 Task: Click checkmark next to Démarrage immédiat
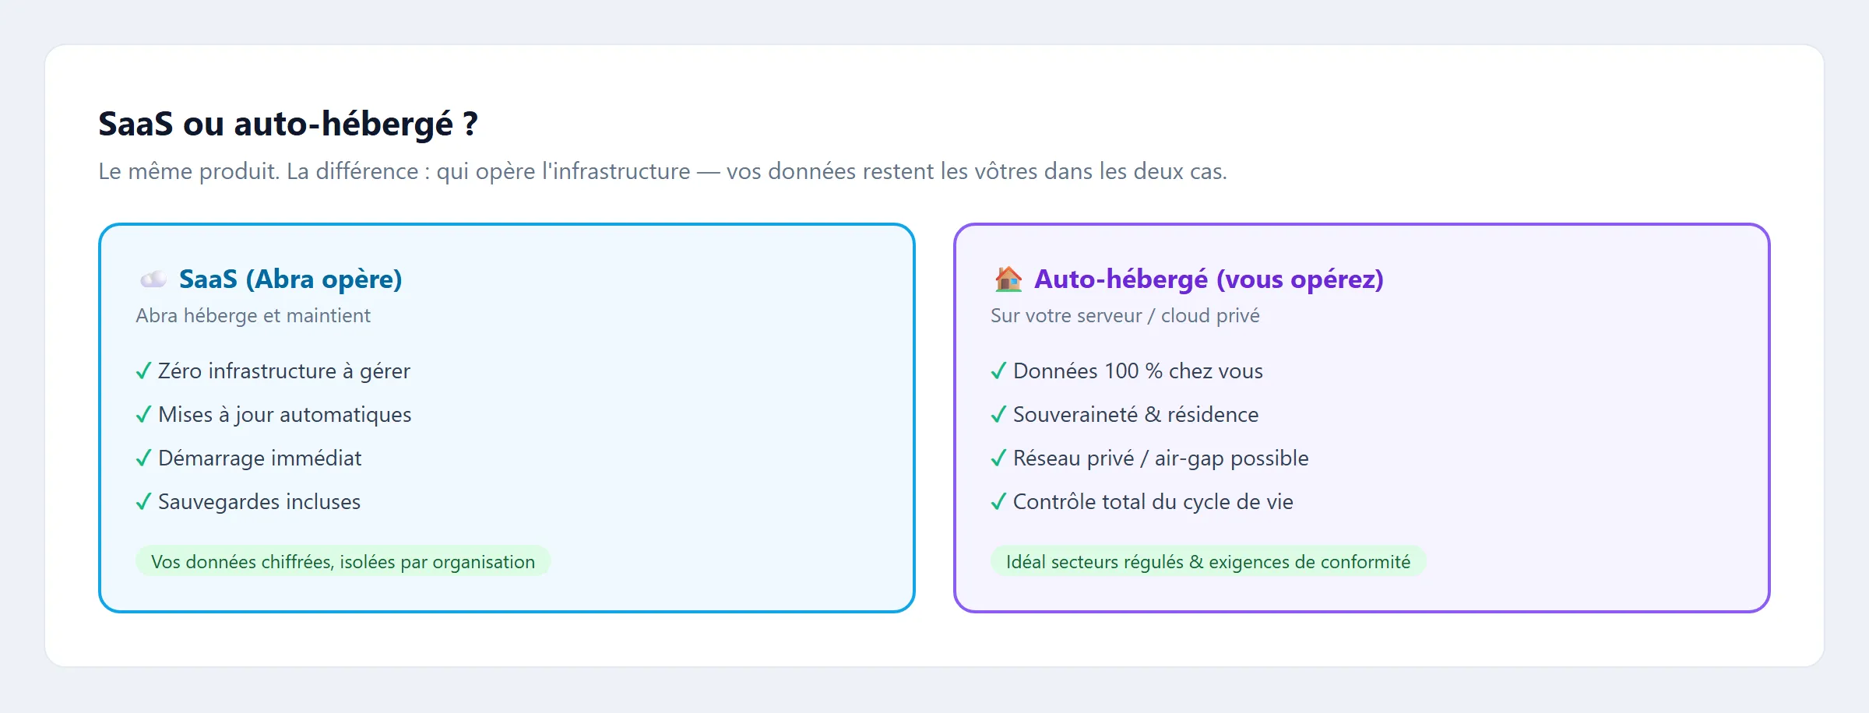pyautogui.click(x=143, y=458)
